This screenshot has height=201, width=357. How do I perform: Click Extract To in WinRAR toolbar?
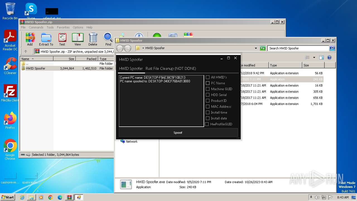pos(46,39)
